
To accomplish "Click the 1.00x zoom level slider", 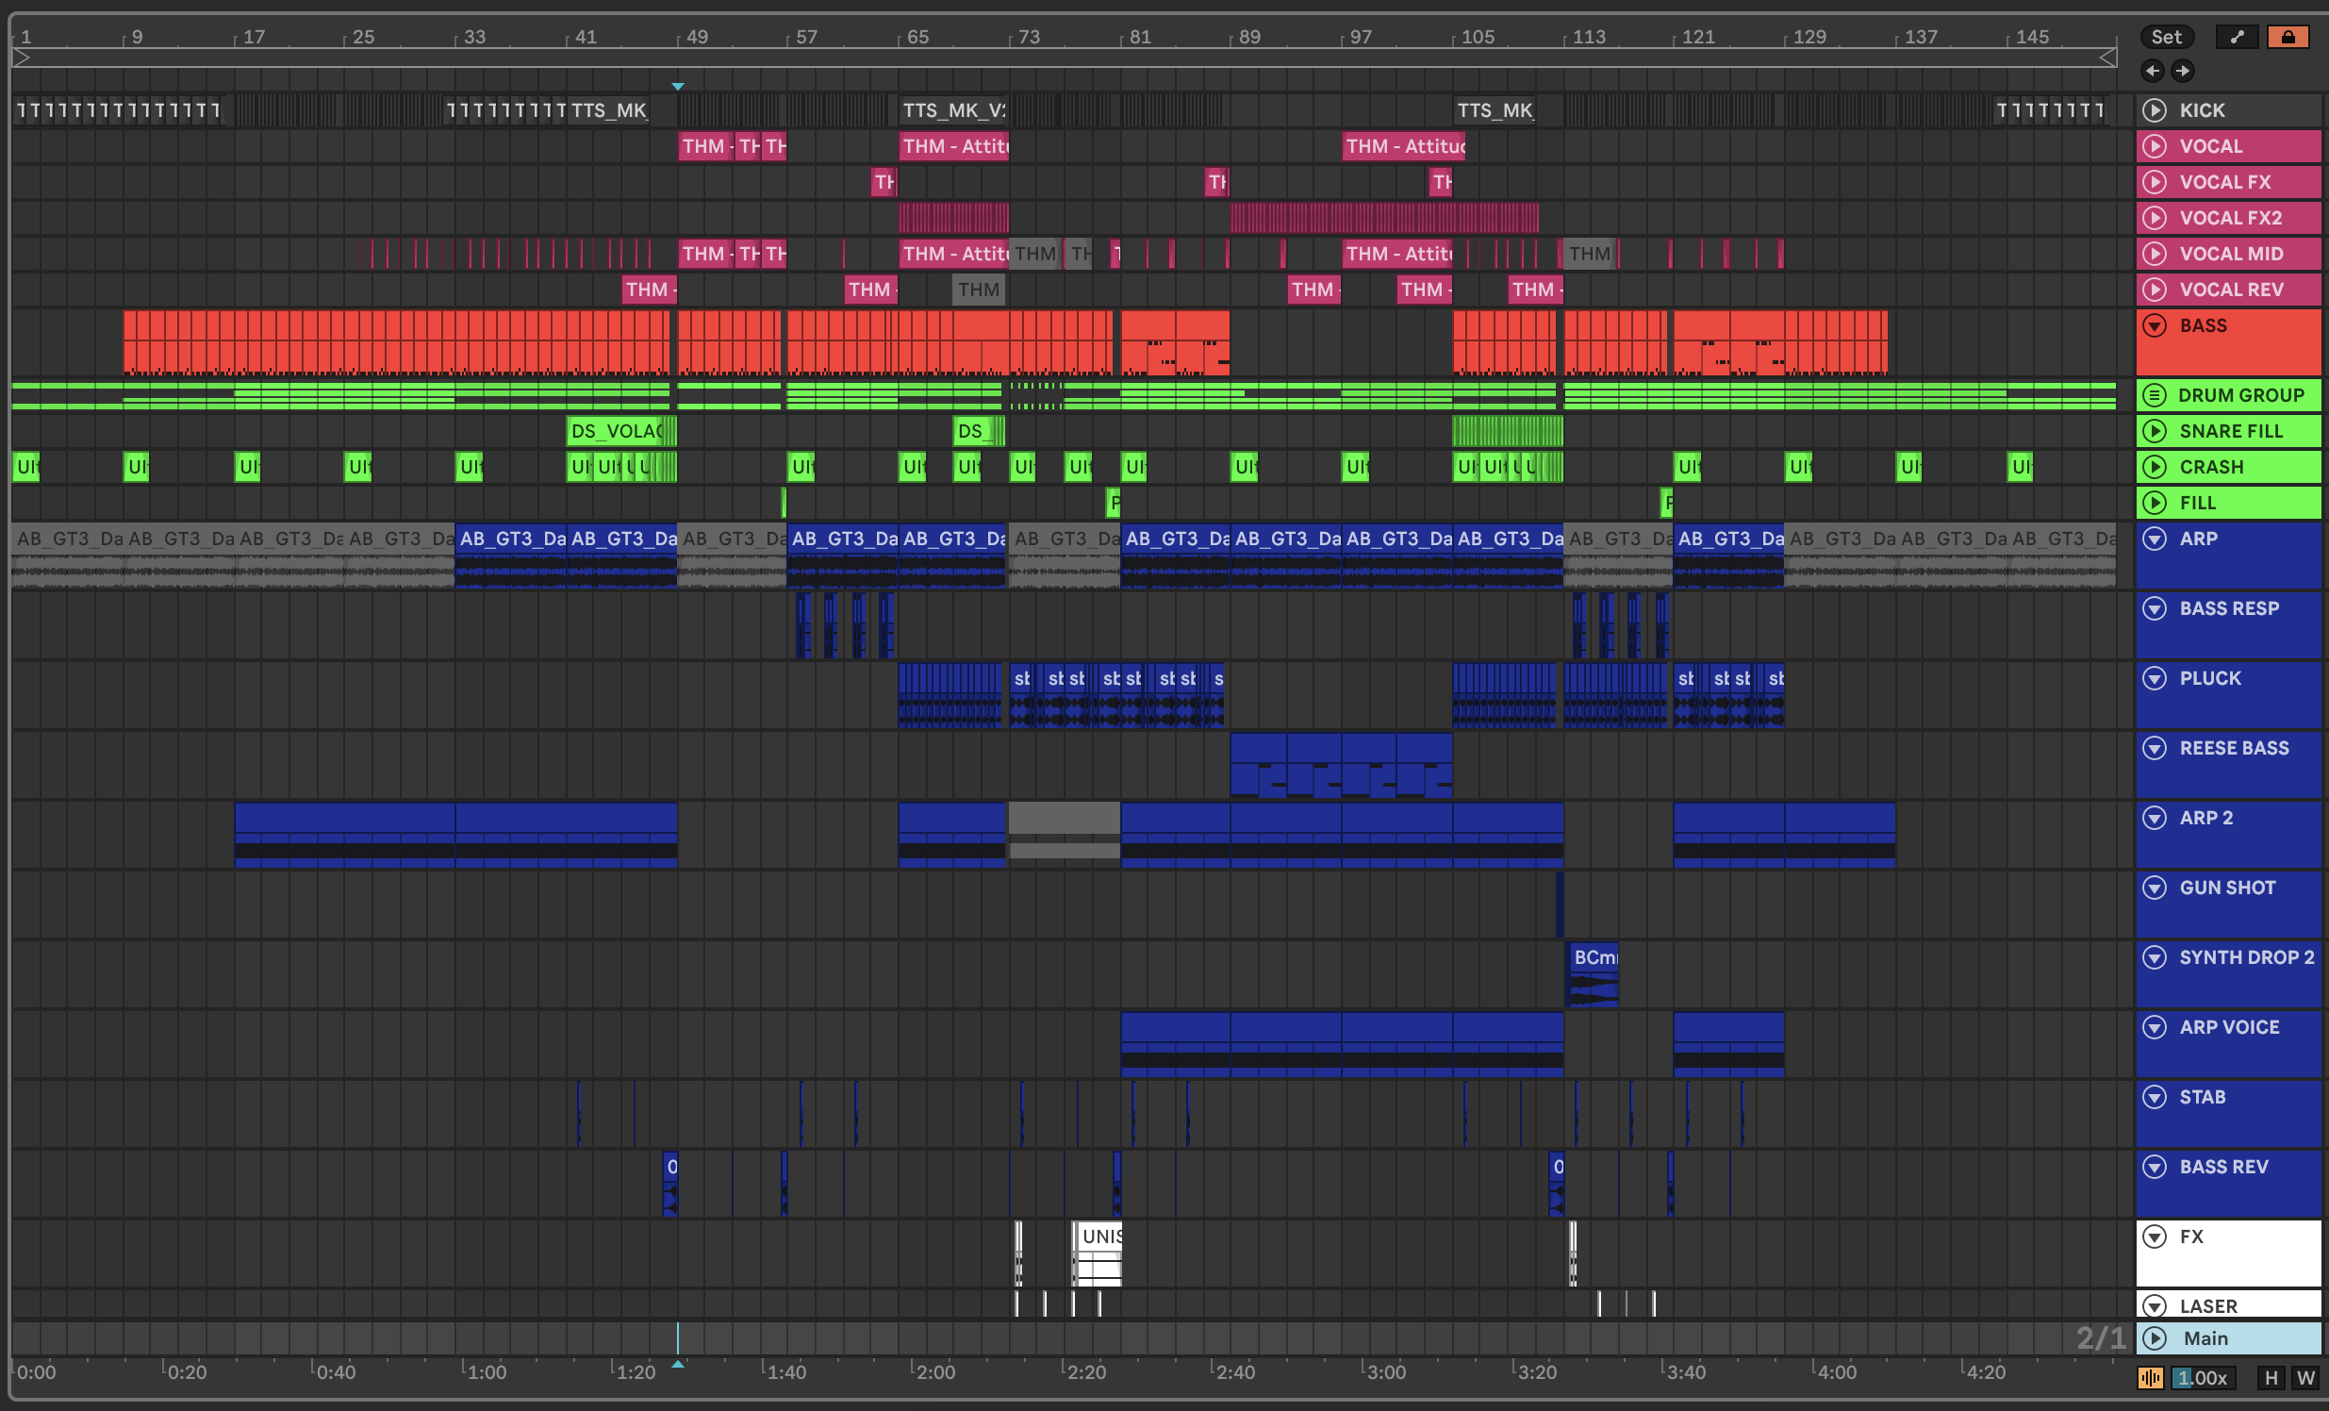I will 2203,1378.
